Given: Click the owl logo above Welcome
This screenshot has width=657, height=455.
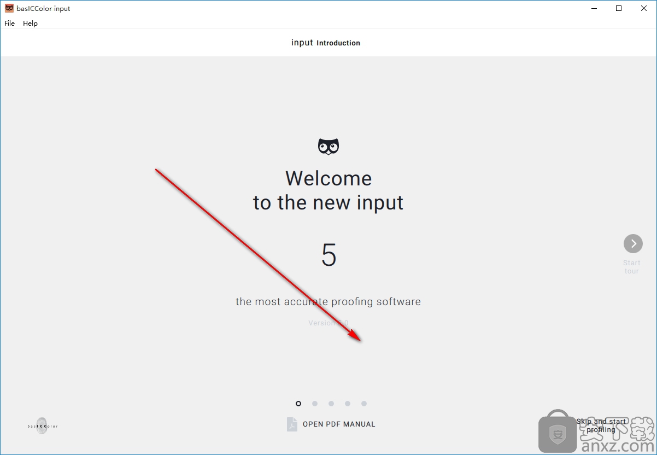Looking at the screenshot, I should click(328, 147).
